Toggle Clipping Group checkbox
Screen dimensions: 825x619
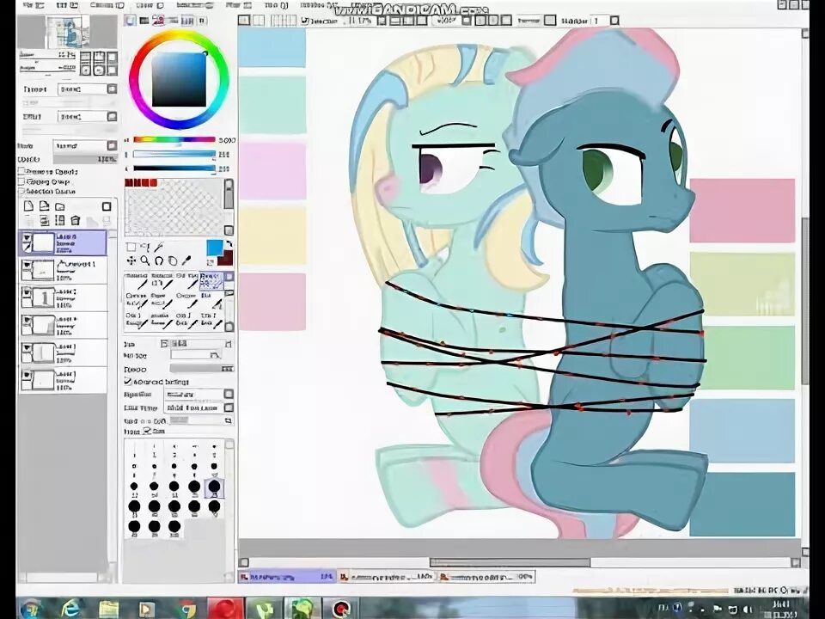pyautogui.click(x=21, y=181)
